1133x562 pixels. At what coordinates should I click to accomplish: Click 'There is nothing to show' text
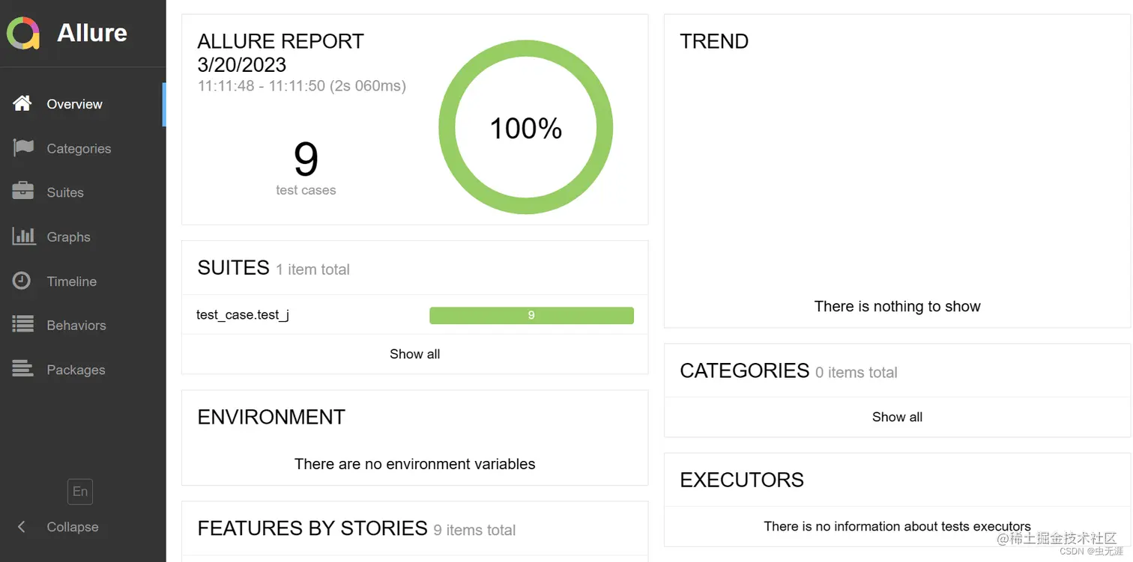tap(897, 306)
